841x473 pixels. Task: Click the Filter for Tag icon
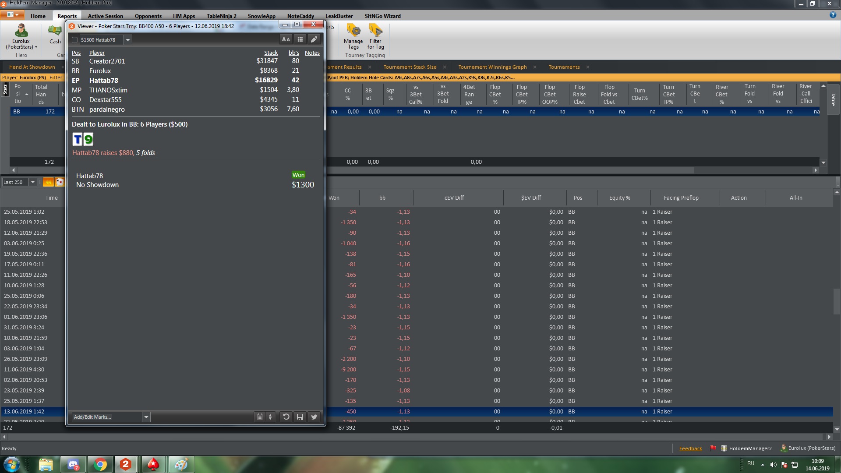375,31
